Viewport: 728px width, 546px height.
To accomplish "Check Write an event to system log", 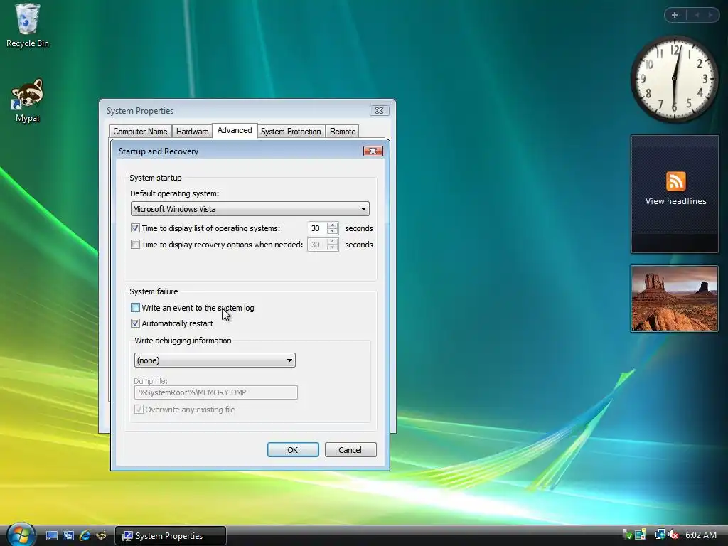I will [x=135, y=307].
